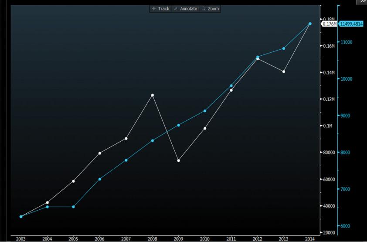This screenshot has height=242, width=367.
Task: Click the blue data point for 2010
Action: click(205, 111)
